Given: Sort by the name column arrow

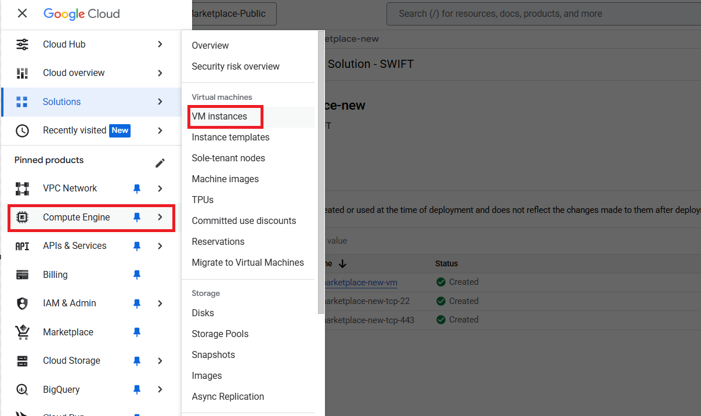Looking at the screenshot, I should click(342, 263).
